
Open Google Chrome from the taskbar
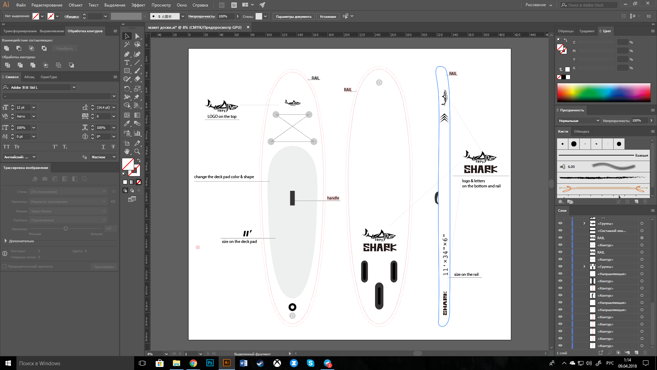193,363
